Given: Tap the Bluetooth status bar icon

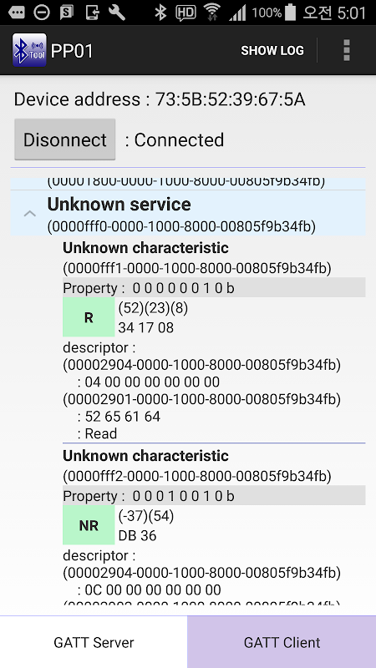Looking at the screenshot, I should [160, 13].
